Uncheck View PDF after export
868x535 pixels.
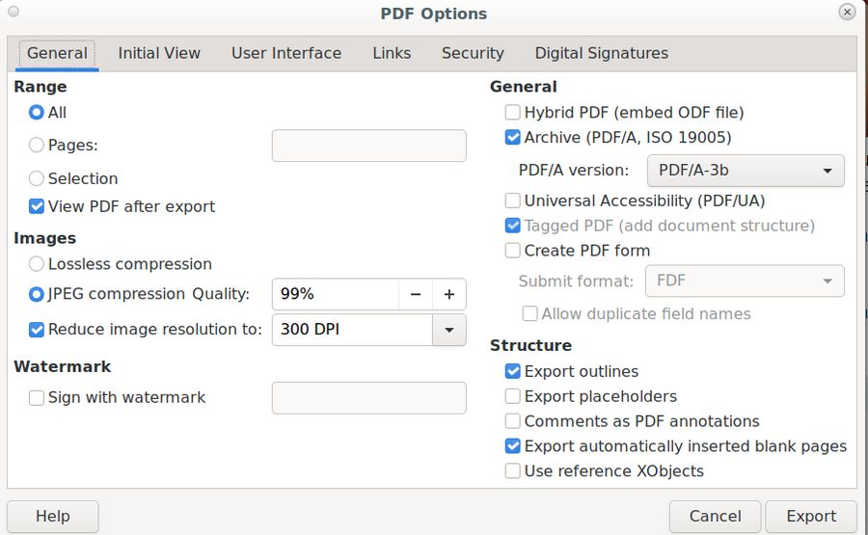[37, 206]
